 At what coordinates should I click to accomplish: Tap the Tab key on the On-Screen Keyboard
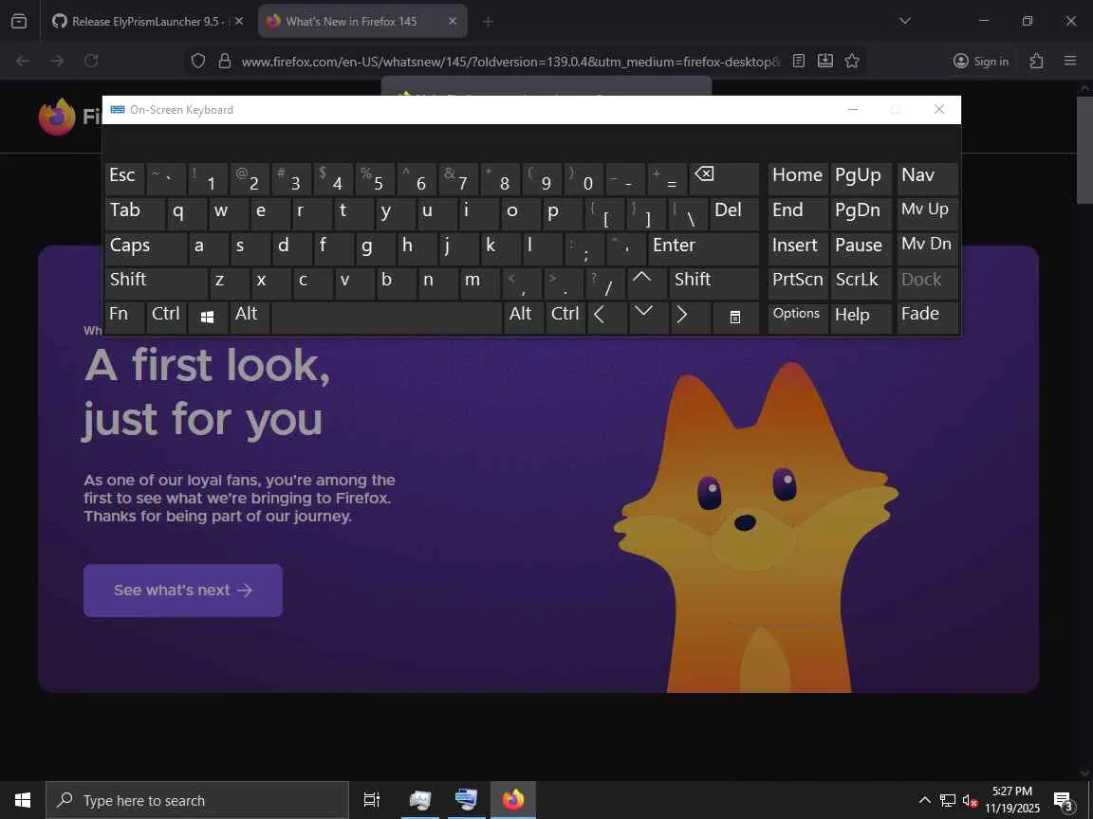136,214
